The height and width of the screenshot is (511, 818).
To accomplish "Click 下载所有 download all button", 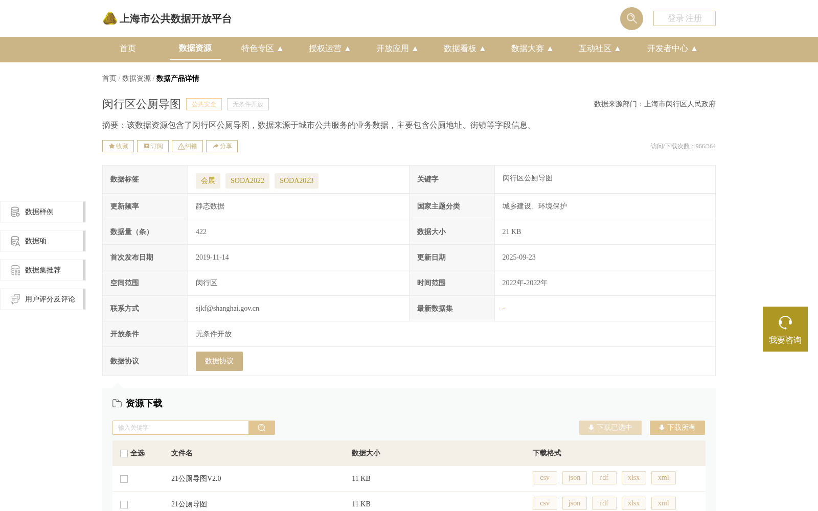I will point(677,428).
